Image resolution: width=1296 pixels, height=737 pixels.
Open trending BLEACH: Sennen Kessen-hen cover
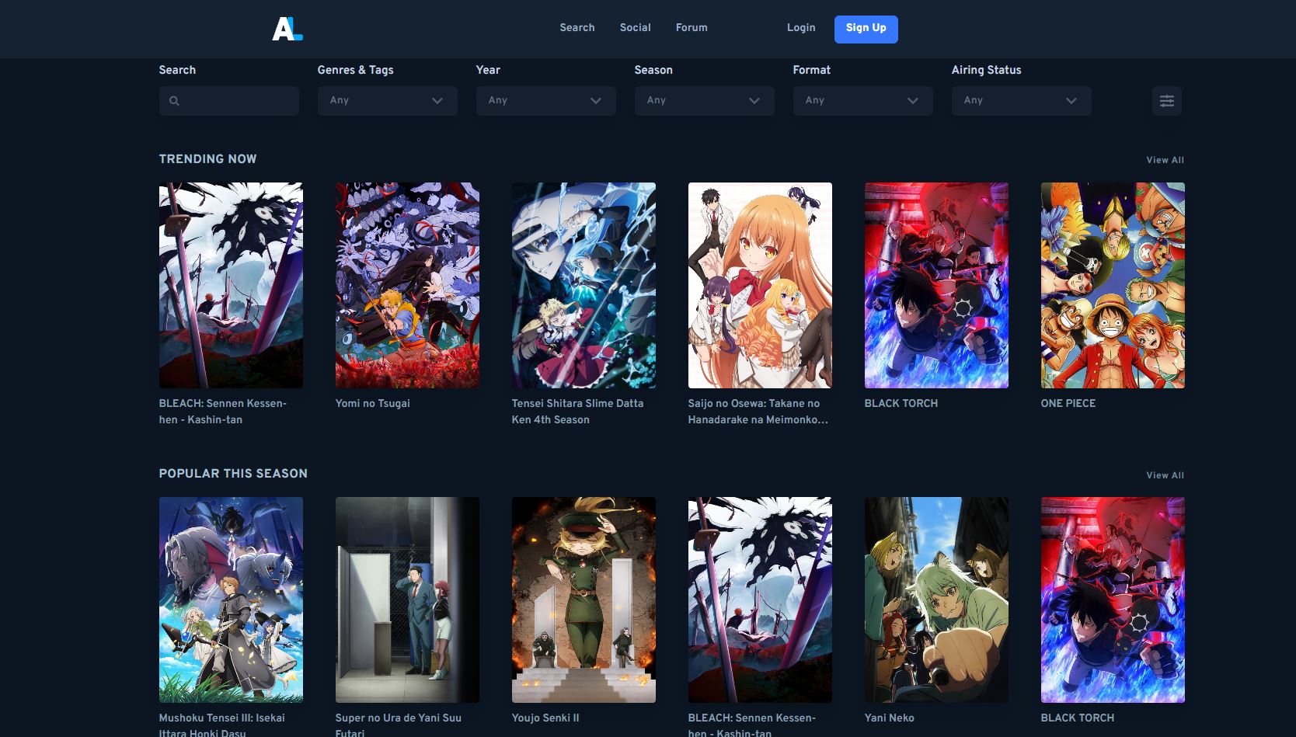(x=231, y=285)
